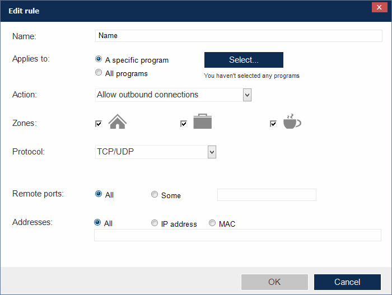Select 'All' for Addresses

point(97,222)
